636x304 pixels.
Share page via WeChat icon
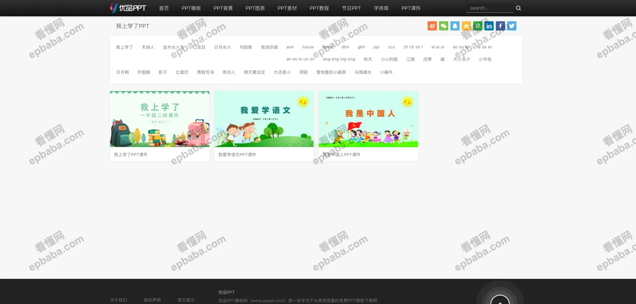pyautogui.click(x=443, y=26)
